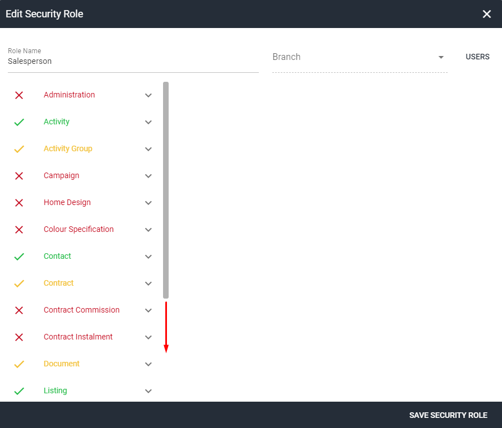Open the Branch dropdown
Viewport: 502px width, 428px height.
coord(441,57)
